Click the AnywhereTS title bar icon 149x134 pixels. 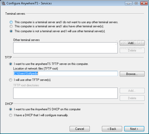point(3,3)
